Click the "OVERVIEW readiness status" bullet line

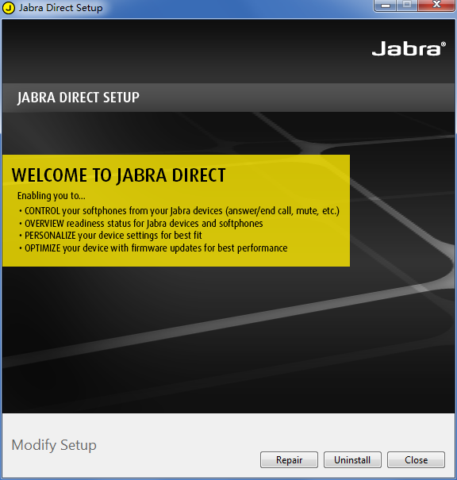[140, 224]
